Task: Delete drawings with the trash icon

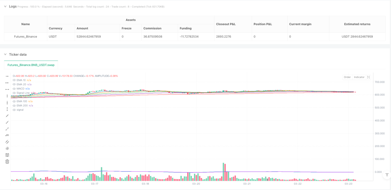Action: (x=8, y=161)
